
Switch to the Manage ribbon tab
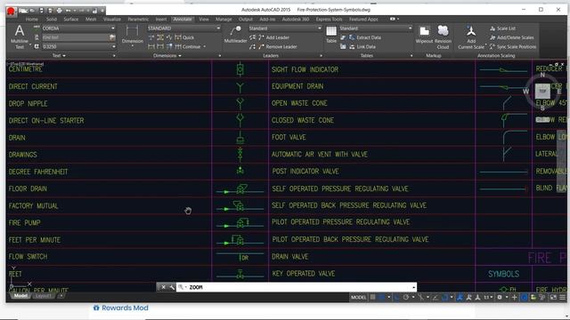[224, 20]
